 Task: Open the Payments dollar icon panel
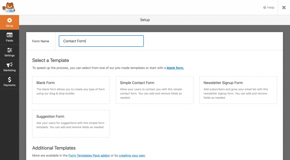click(9, 82)
